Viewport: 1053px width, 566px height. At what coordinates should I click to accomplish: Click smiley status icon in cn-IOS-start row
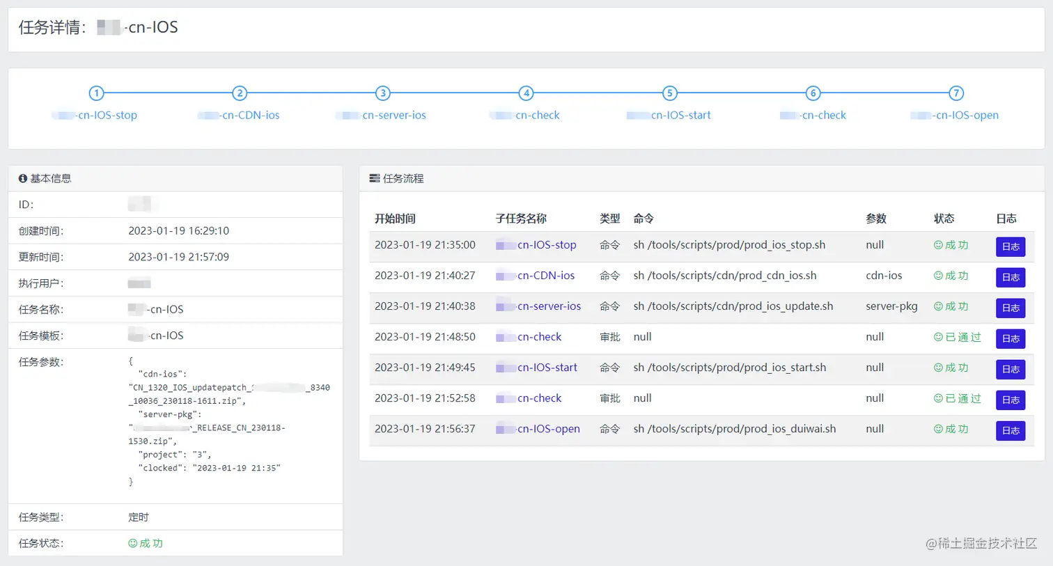coord(938,368)
